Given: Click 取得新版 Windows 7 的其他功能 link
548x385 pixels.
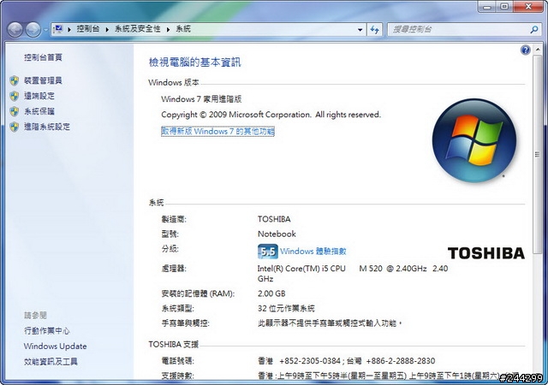Looking at the screenshot, I should point(217,132).
